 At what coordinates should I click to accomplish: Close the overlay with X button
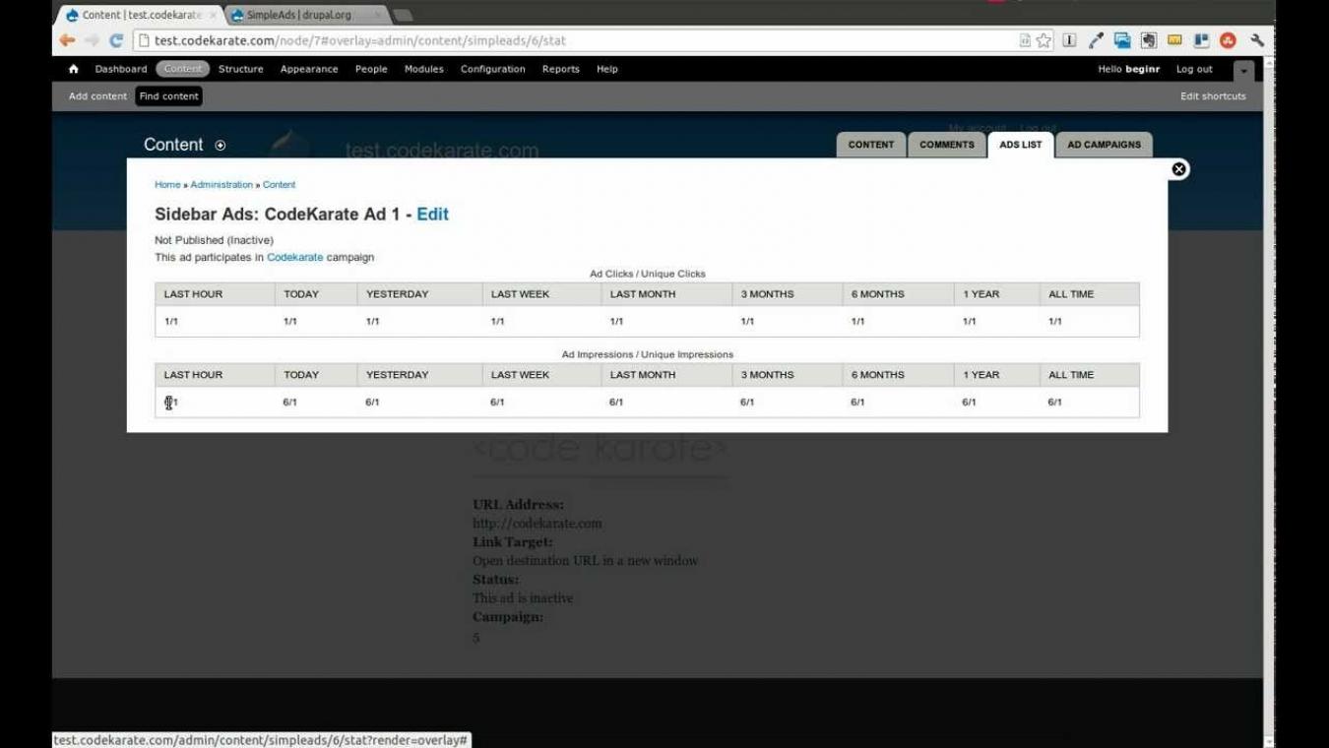click(x=1178, y=169)
